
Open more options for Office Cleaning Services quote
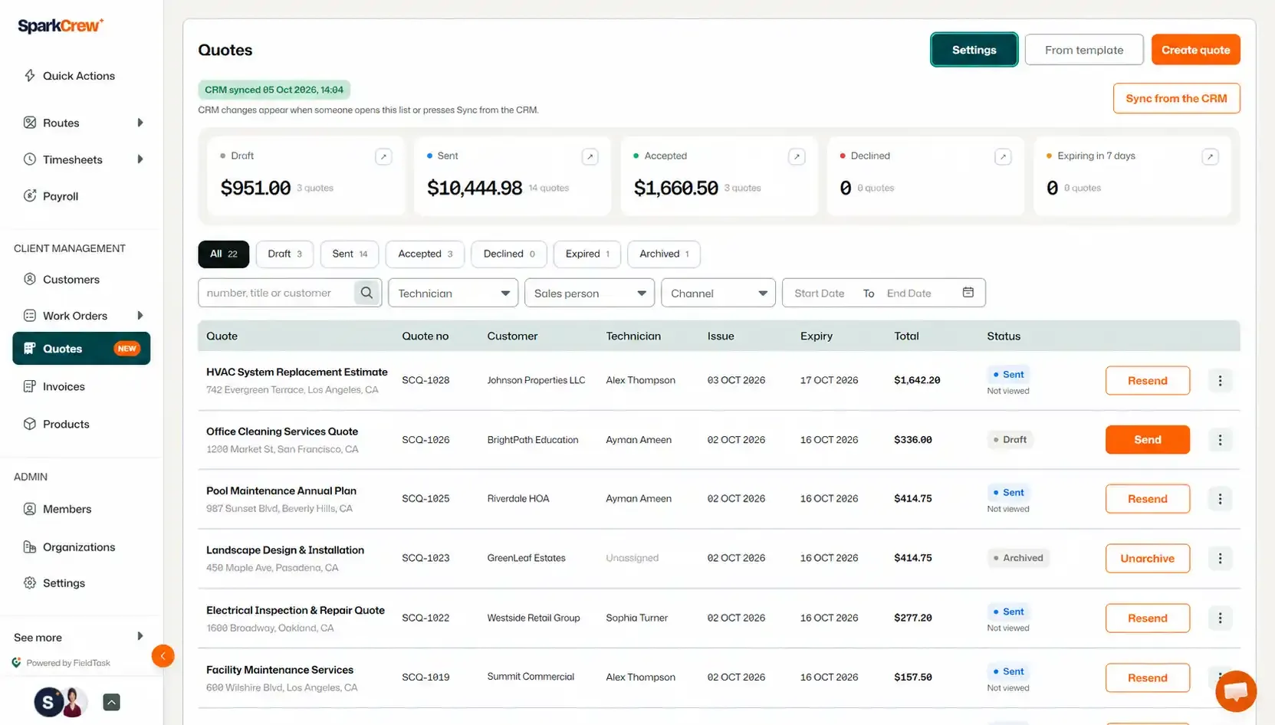[1220, 440]
